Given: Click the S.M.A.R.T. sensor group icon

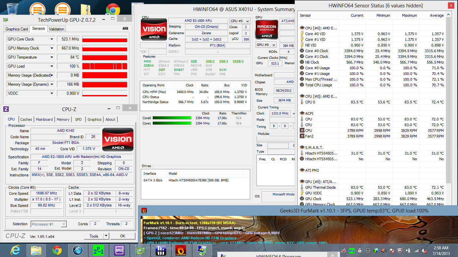Looking at the screenshot, I should click(x=302, y=148).
